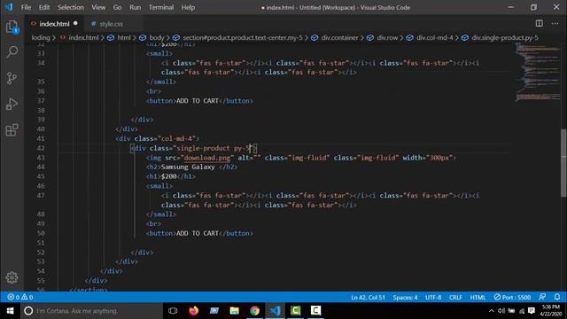Open notifications bell in status bar

click(x=557, y=297)
